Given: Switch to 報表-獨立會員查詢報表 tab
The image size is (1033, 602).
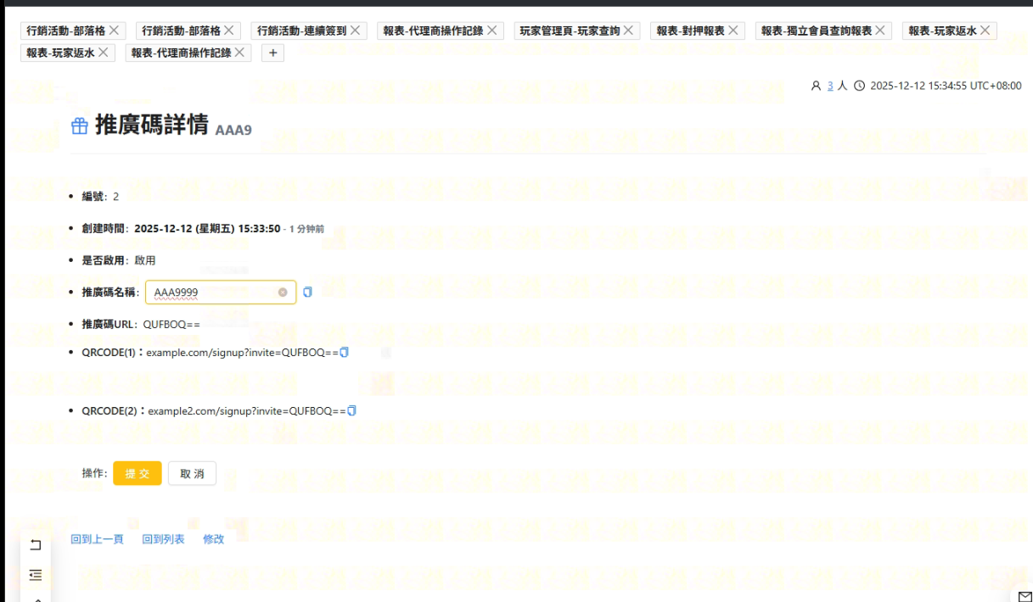Looking at the screenshot, I should [816, 31].
